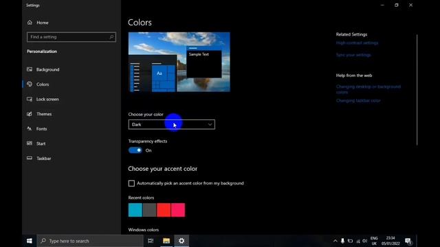Click the Colors palette icon
The height and width of the screenshot is (247, 440).
coord(30,84)
